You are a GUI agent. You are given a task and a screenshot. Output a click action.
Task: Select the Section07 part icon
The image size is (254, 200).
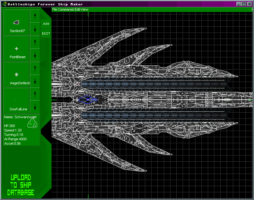tap(16, 22)
